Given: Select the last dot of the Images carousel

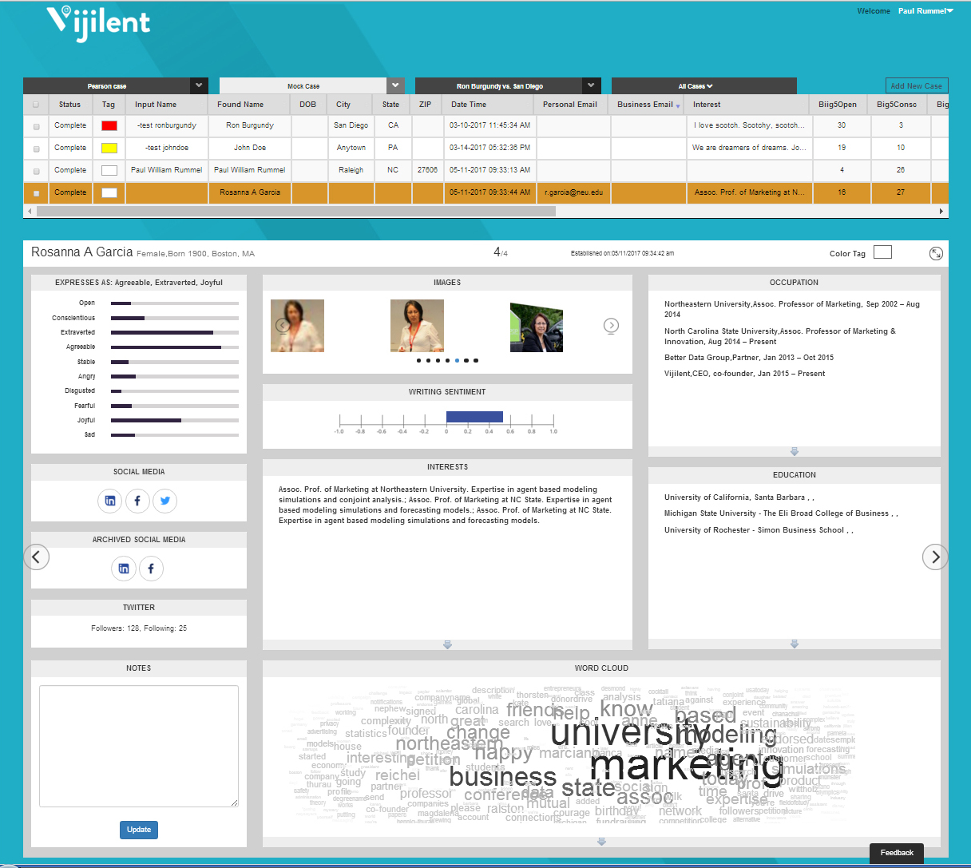Looking at the screenshot, I should 476,361.
